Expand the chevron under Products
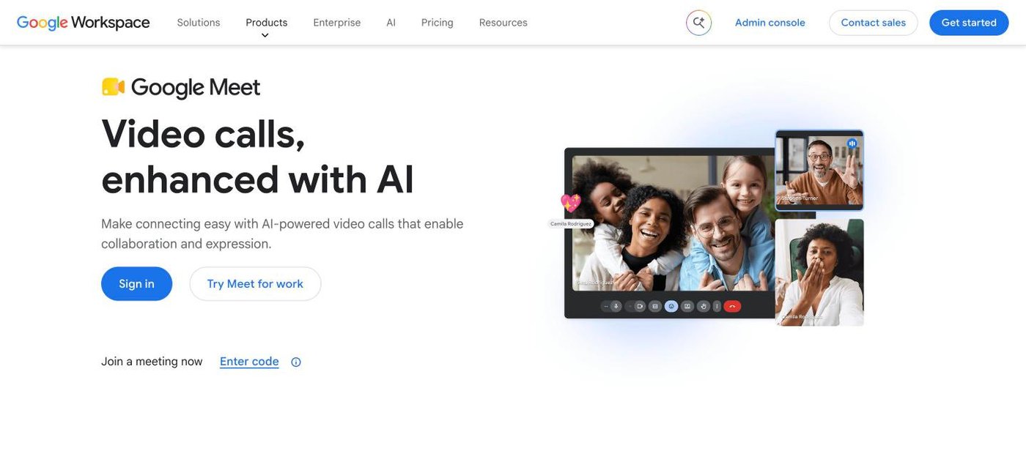The image size is (1026, 470). coord(265,35)
